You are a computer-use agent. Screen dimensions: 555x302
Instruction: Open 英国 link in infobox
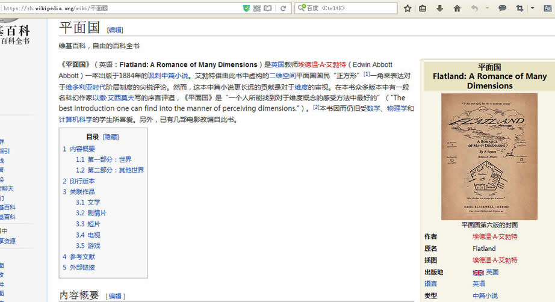[x=492, y=272]
